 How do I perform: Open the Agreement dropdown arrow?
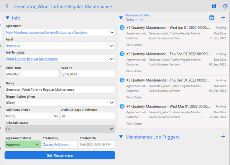pos(112,33)
